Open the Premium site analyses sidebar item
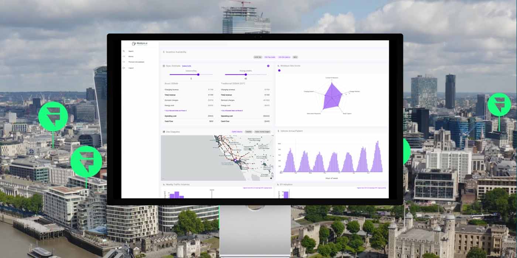 [136, 62]
